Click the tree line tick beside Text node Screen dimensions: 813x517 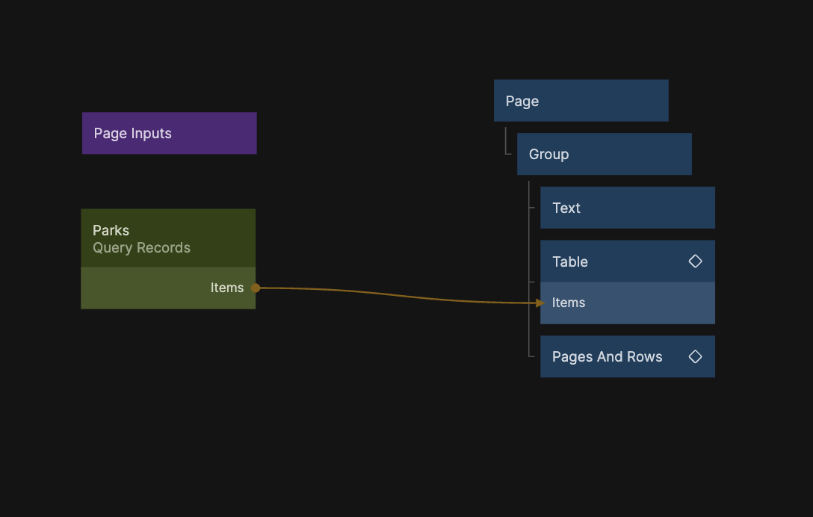531,208
